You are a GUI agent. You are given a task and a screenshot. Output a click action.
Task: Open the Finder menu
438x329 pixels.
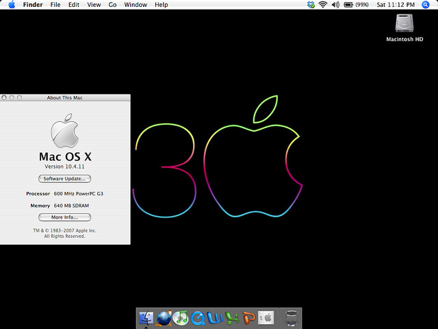click(33, 5)
